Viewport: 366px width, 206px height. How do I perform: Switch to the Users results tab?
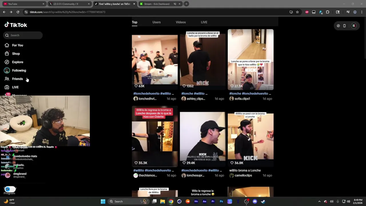click(x=156, y=22)
